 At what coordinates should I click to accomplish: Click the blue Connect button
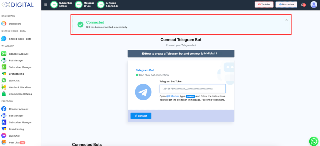141,116
